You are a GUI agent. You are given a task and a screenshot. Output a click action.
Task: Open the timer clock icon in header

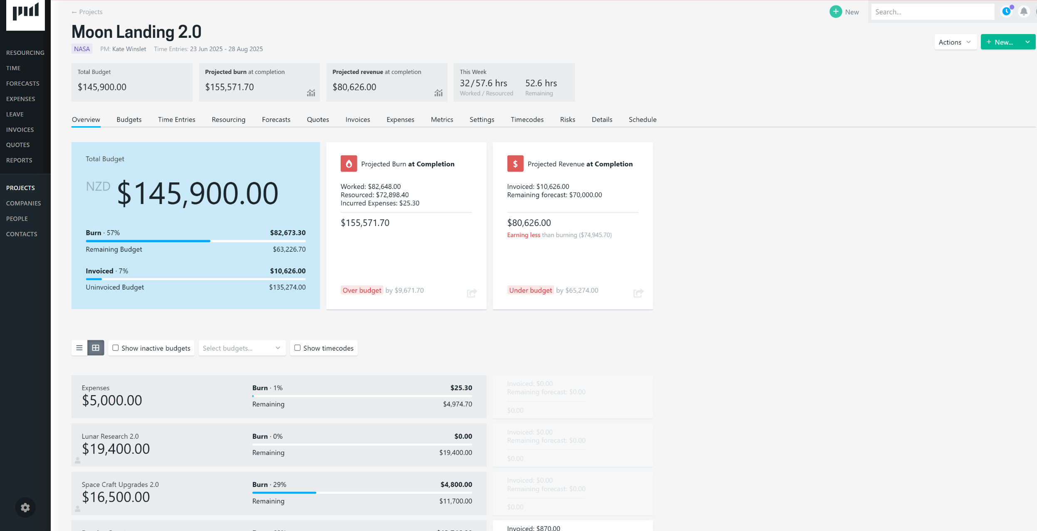click(1006, 12)
